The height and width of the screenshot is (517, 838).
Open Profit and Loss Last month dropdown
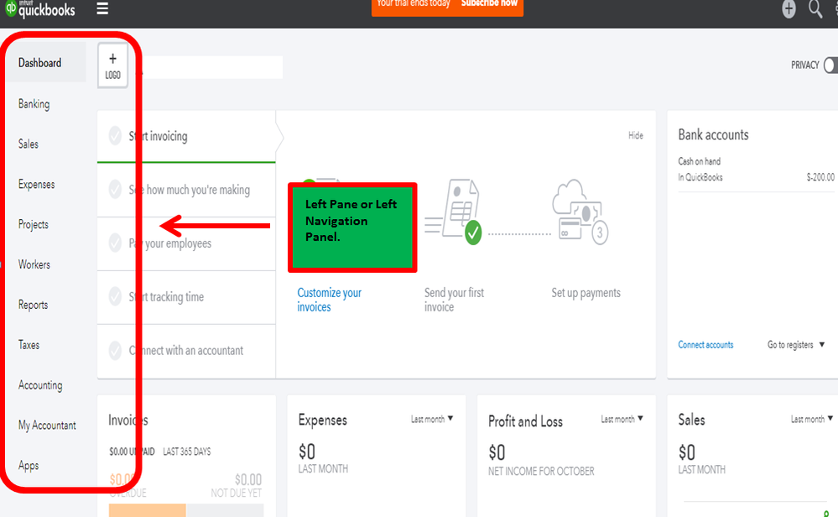pyautogui.click(x=622, y=419)
